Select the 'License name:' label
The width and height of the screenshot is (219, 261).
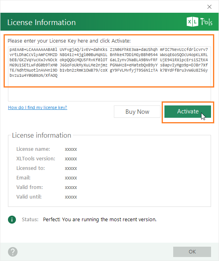coord(33,149)
